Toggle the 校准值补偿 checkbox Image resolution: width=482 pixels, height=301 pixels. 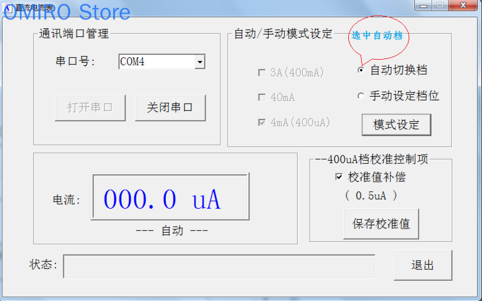click(x=339, y=177)
